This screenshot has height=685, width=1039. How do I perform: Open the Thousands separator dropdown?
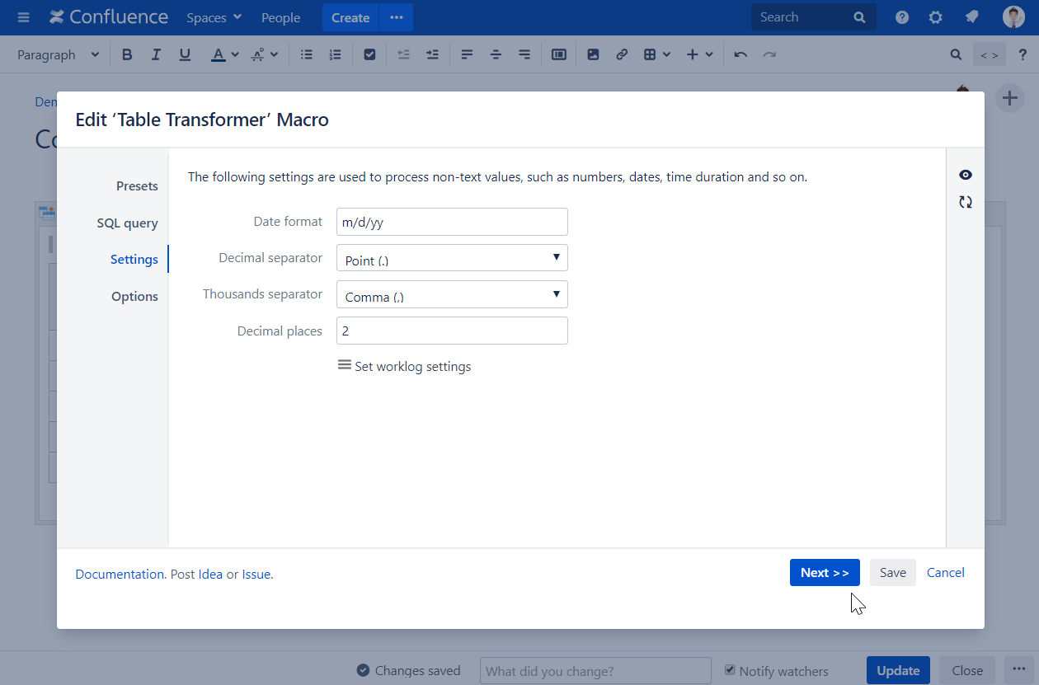452,294
